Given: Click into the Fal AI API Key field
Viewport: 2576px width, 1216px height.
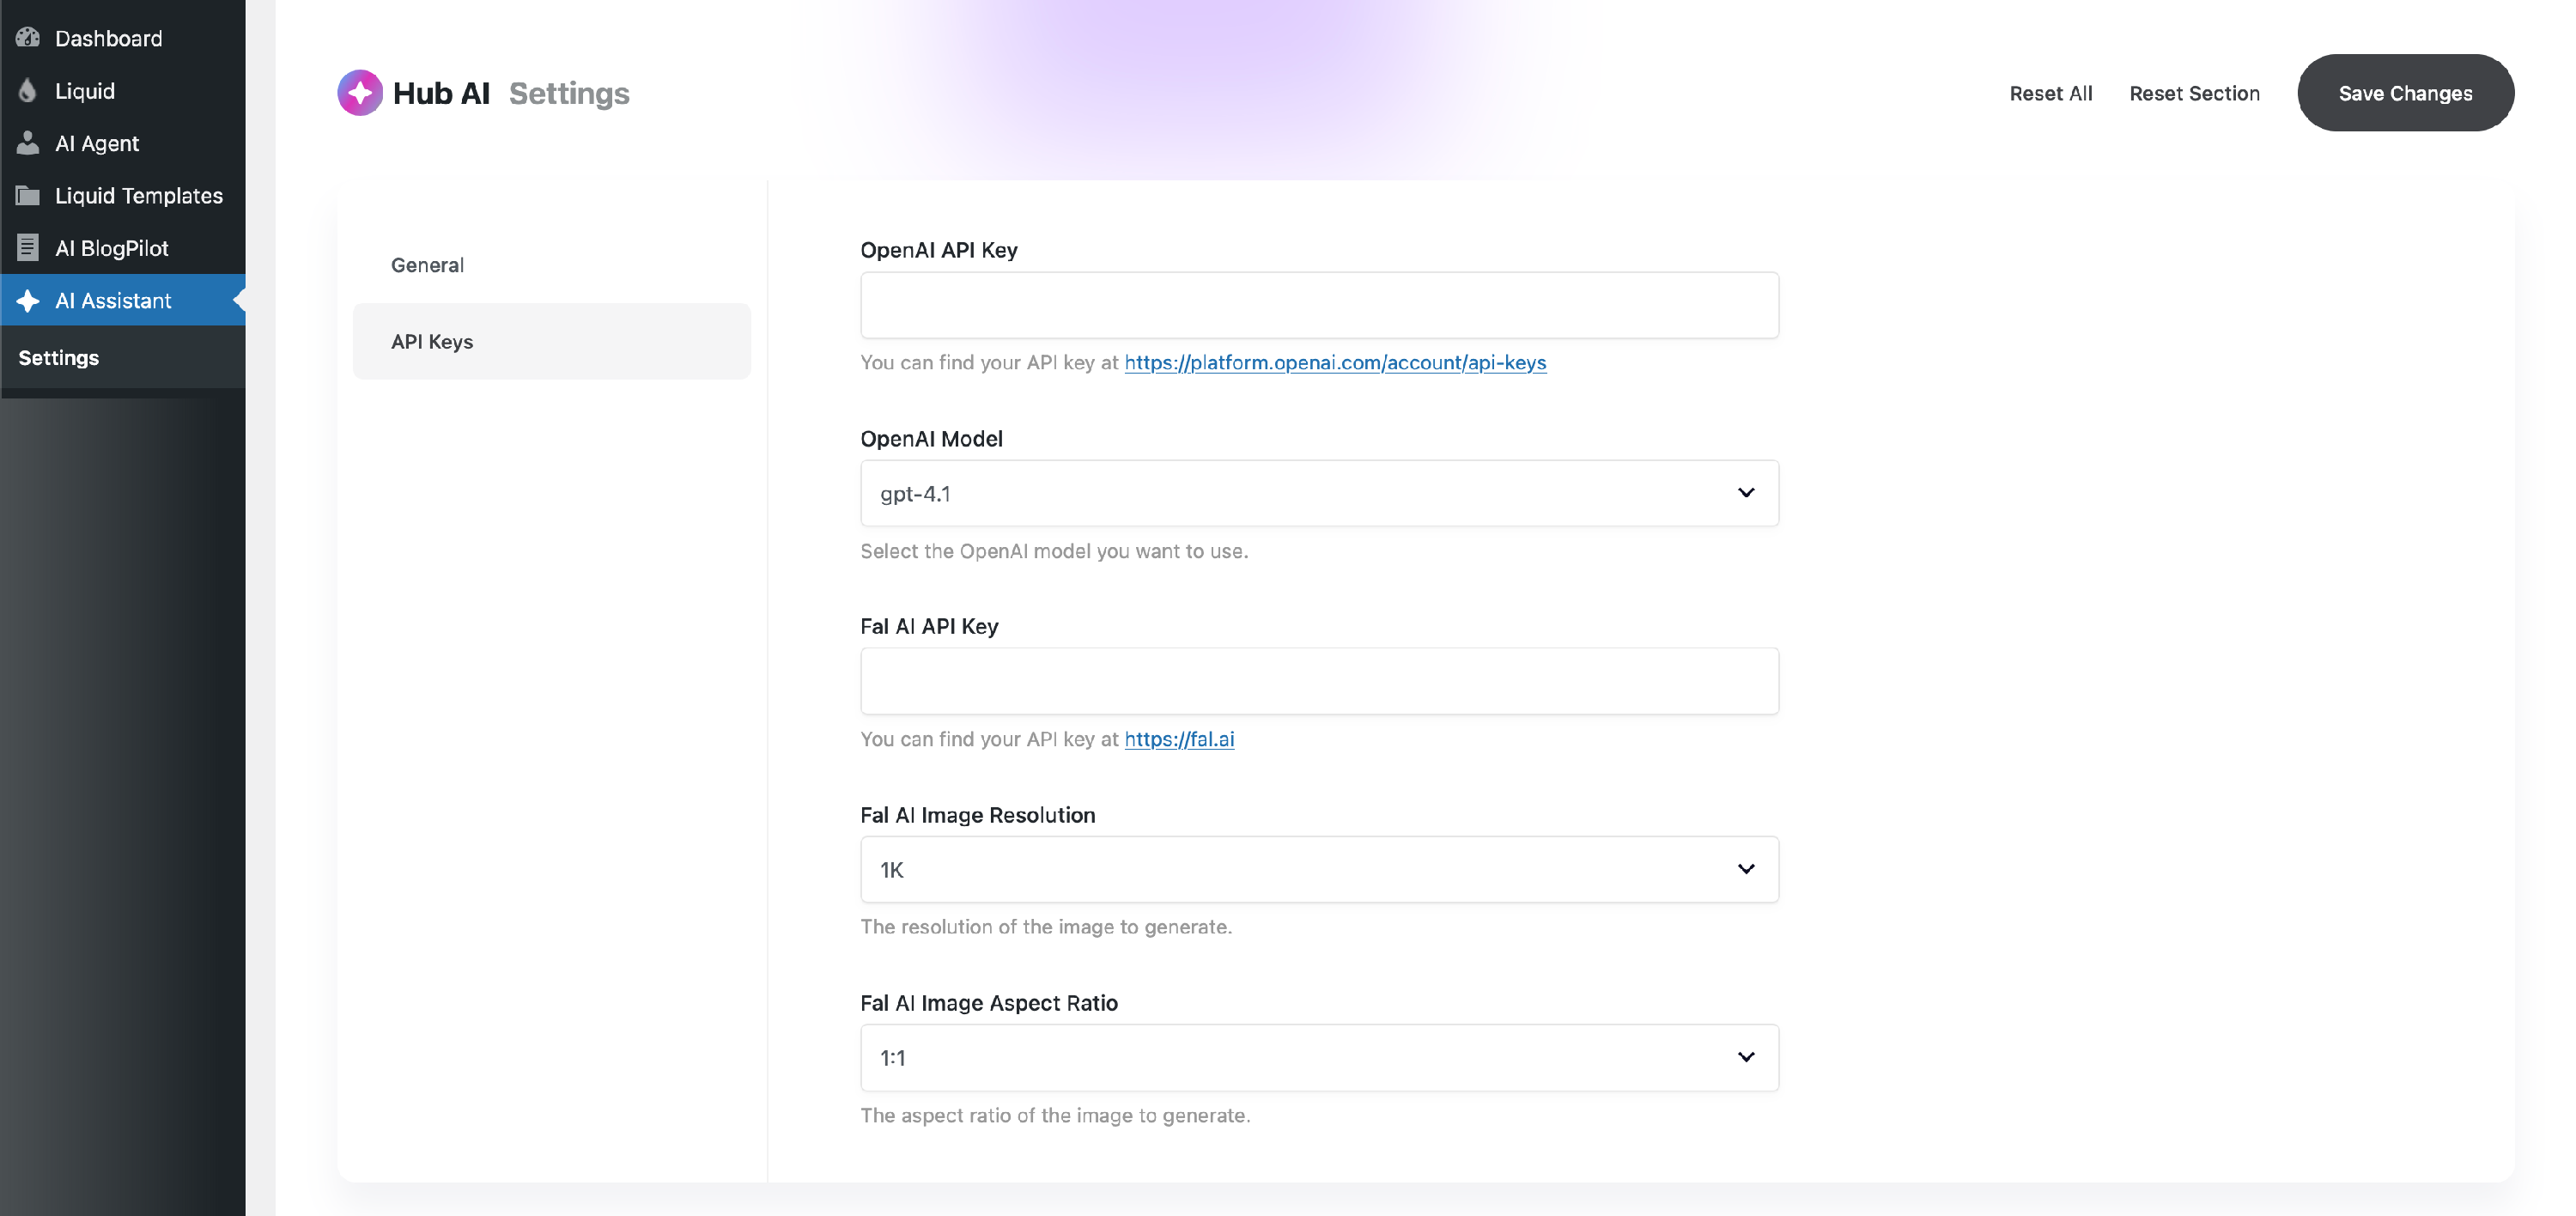Looking at the screenshot, I should coord(1318,681).
